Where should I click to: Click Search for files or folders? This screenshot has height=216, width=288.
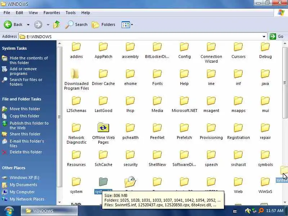[26, 82]
